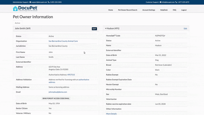Open the Home menu item
This screenshot has height=115, width=204.
tap(111, 10)
